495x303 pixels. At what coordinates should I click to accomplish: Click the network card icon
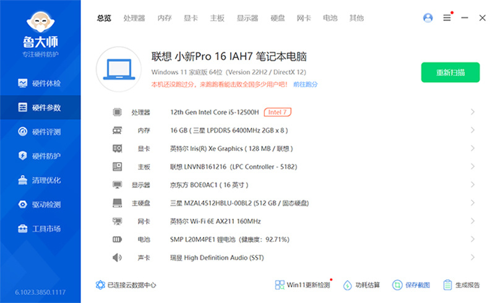click(x=117, y=221)
